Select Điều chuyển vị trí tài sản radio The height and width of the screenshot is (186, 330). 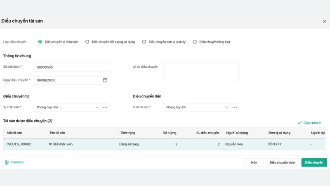(x=40, y=42)
